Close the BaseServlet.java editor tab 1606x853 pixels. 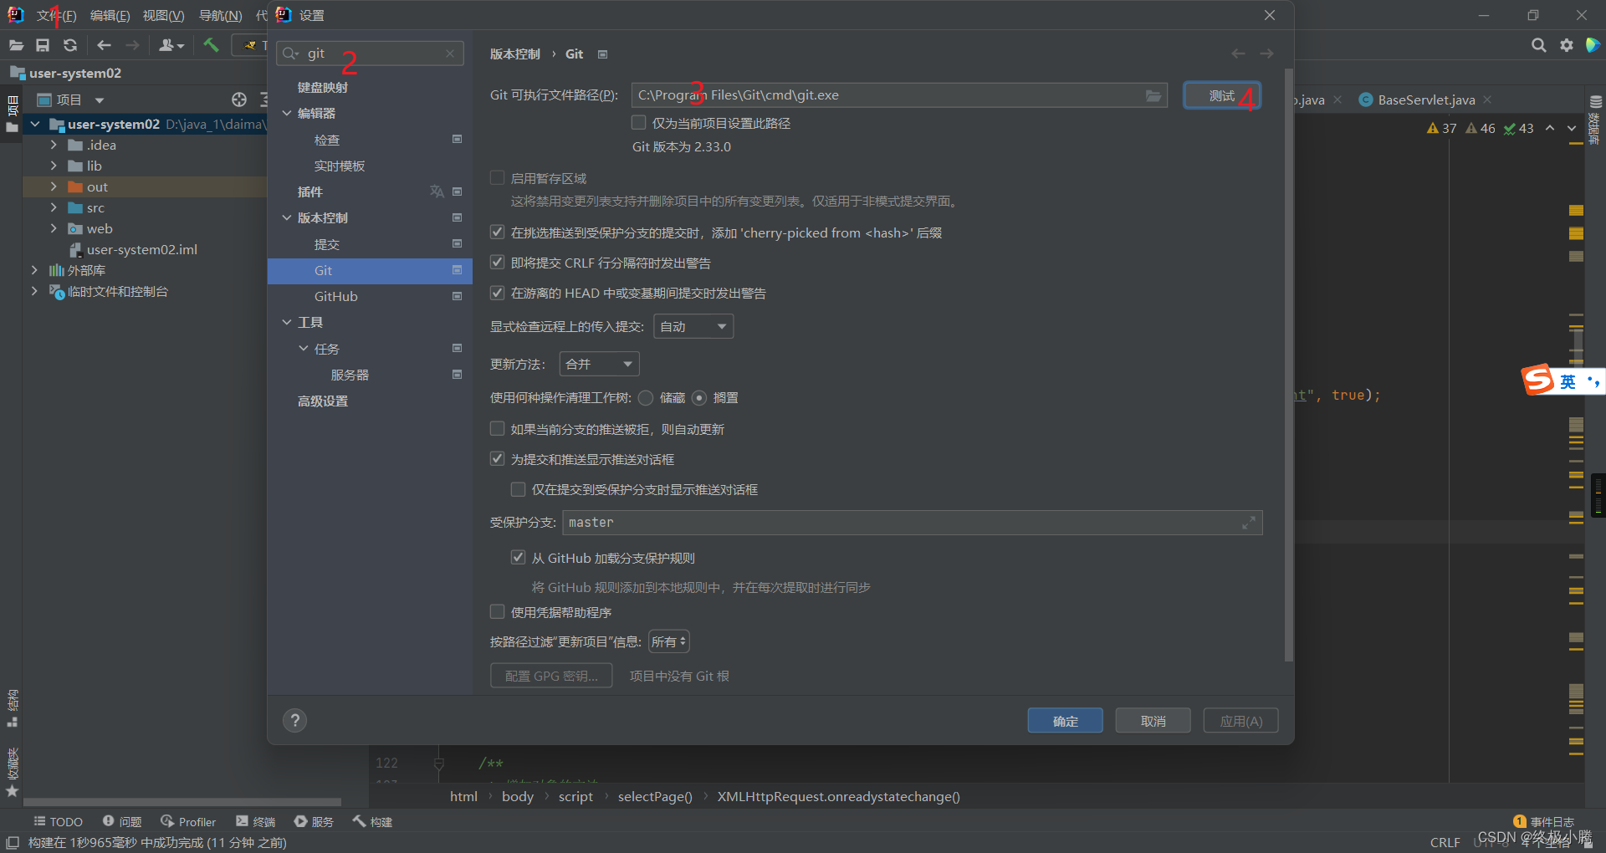coord(1487,100)
